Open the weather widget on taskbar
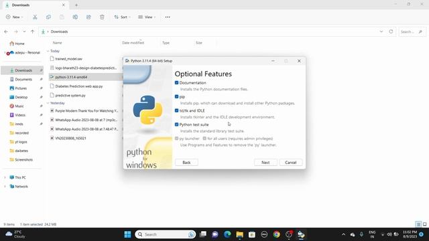The image size is (429, 241). click(x=15, y=234)
